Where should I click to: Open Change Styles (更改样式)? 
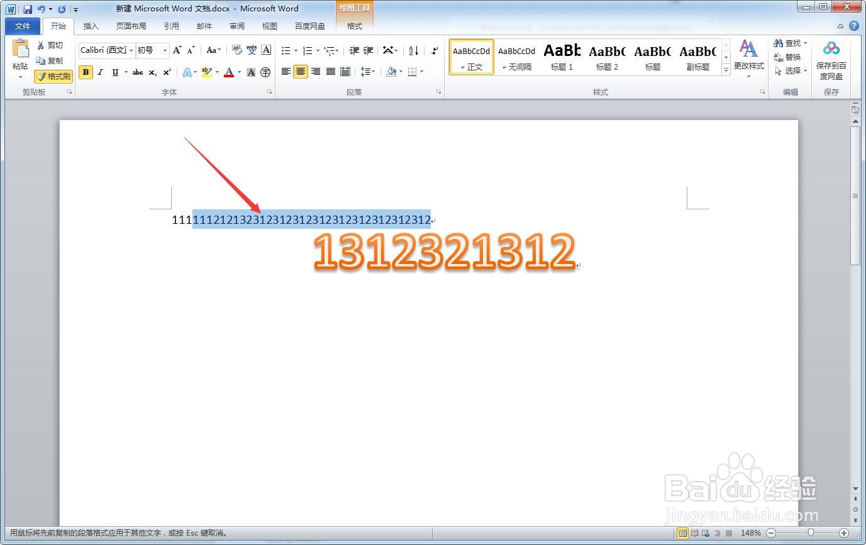(748, 60)
